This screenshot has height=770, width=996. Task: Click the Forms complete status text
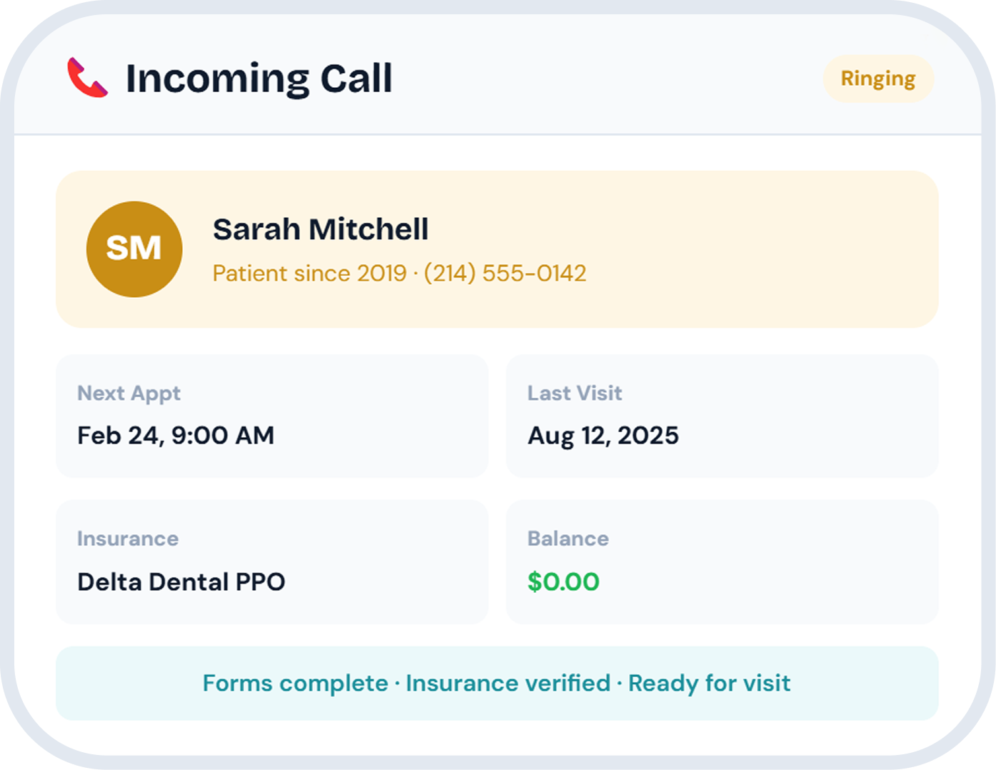click(295, 683)
